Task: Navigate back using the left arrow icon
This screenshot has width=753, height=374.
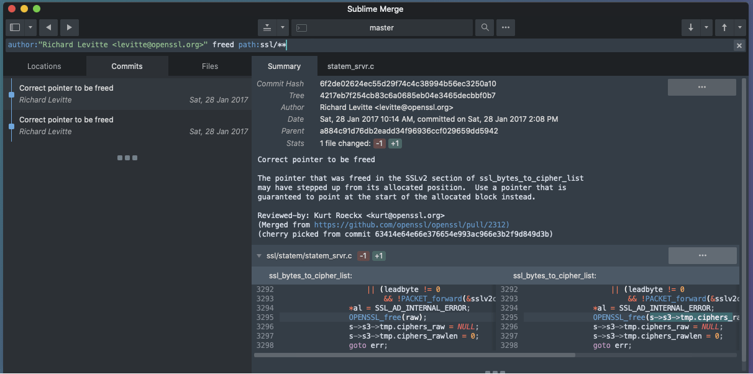Action: 48,27
